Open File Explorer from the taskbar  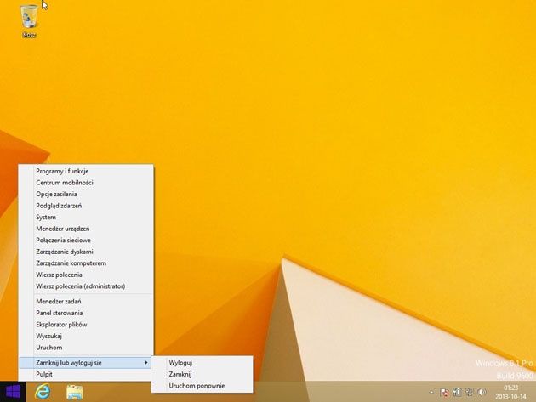pyautogui.click(x=74, y=392)
